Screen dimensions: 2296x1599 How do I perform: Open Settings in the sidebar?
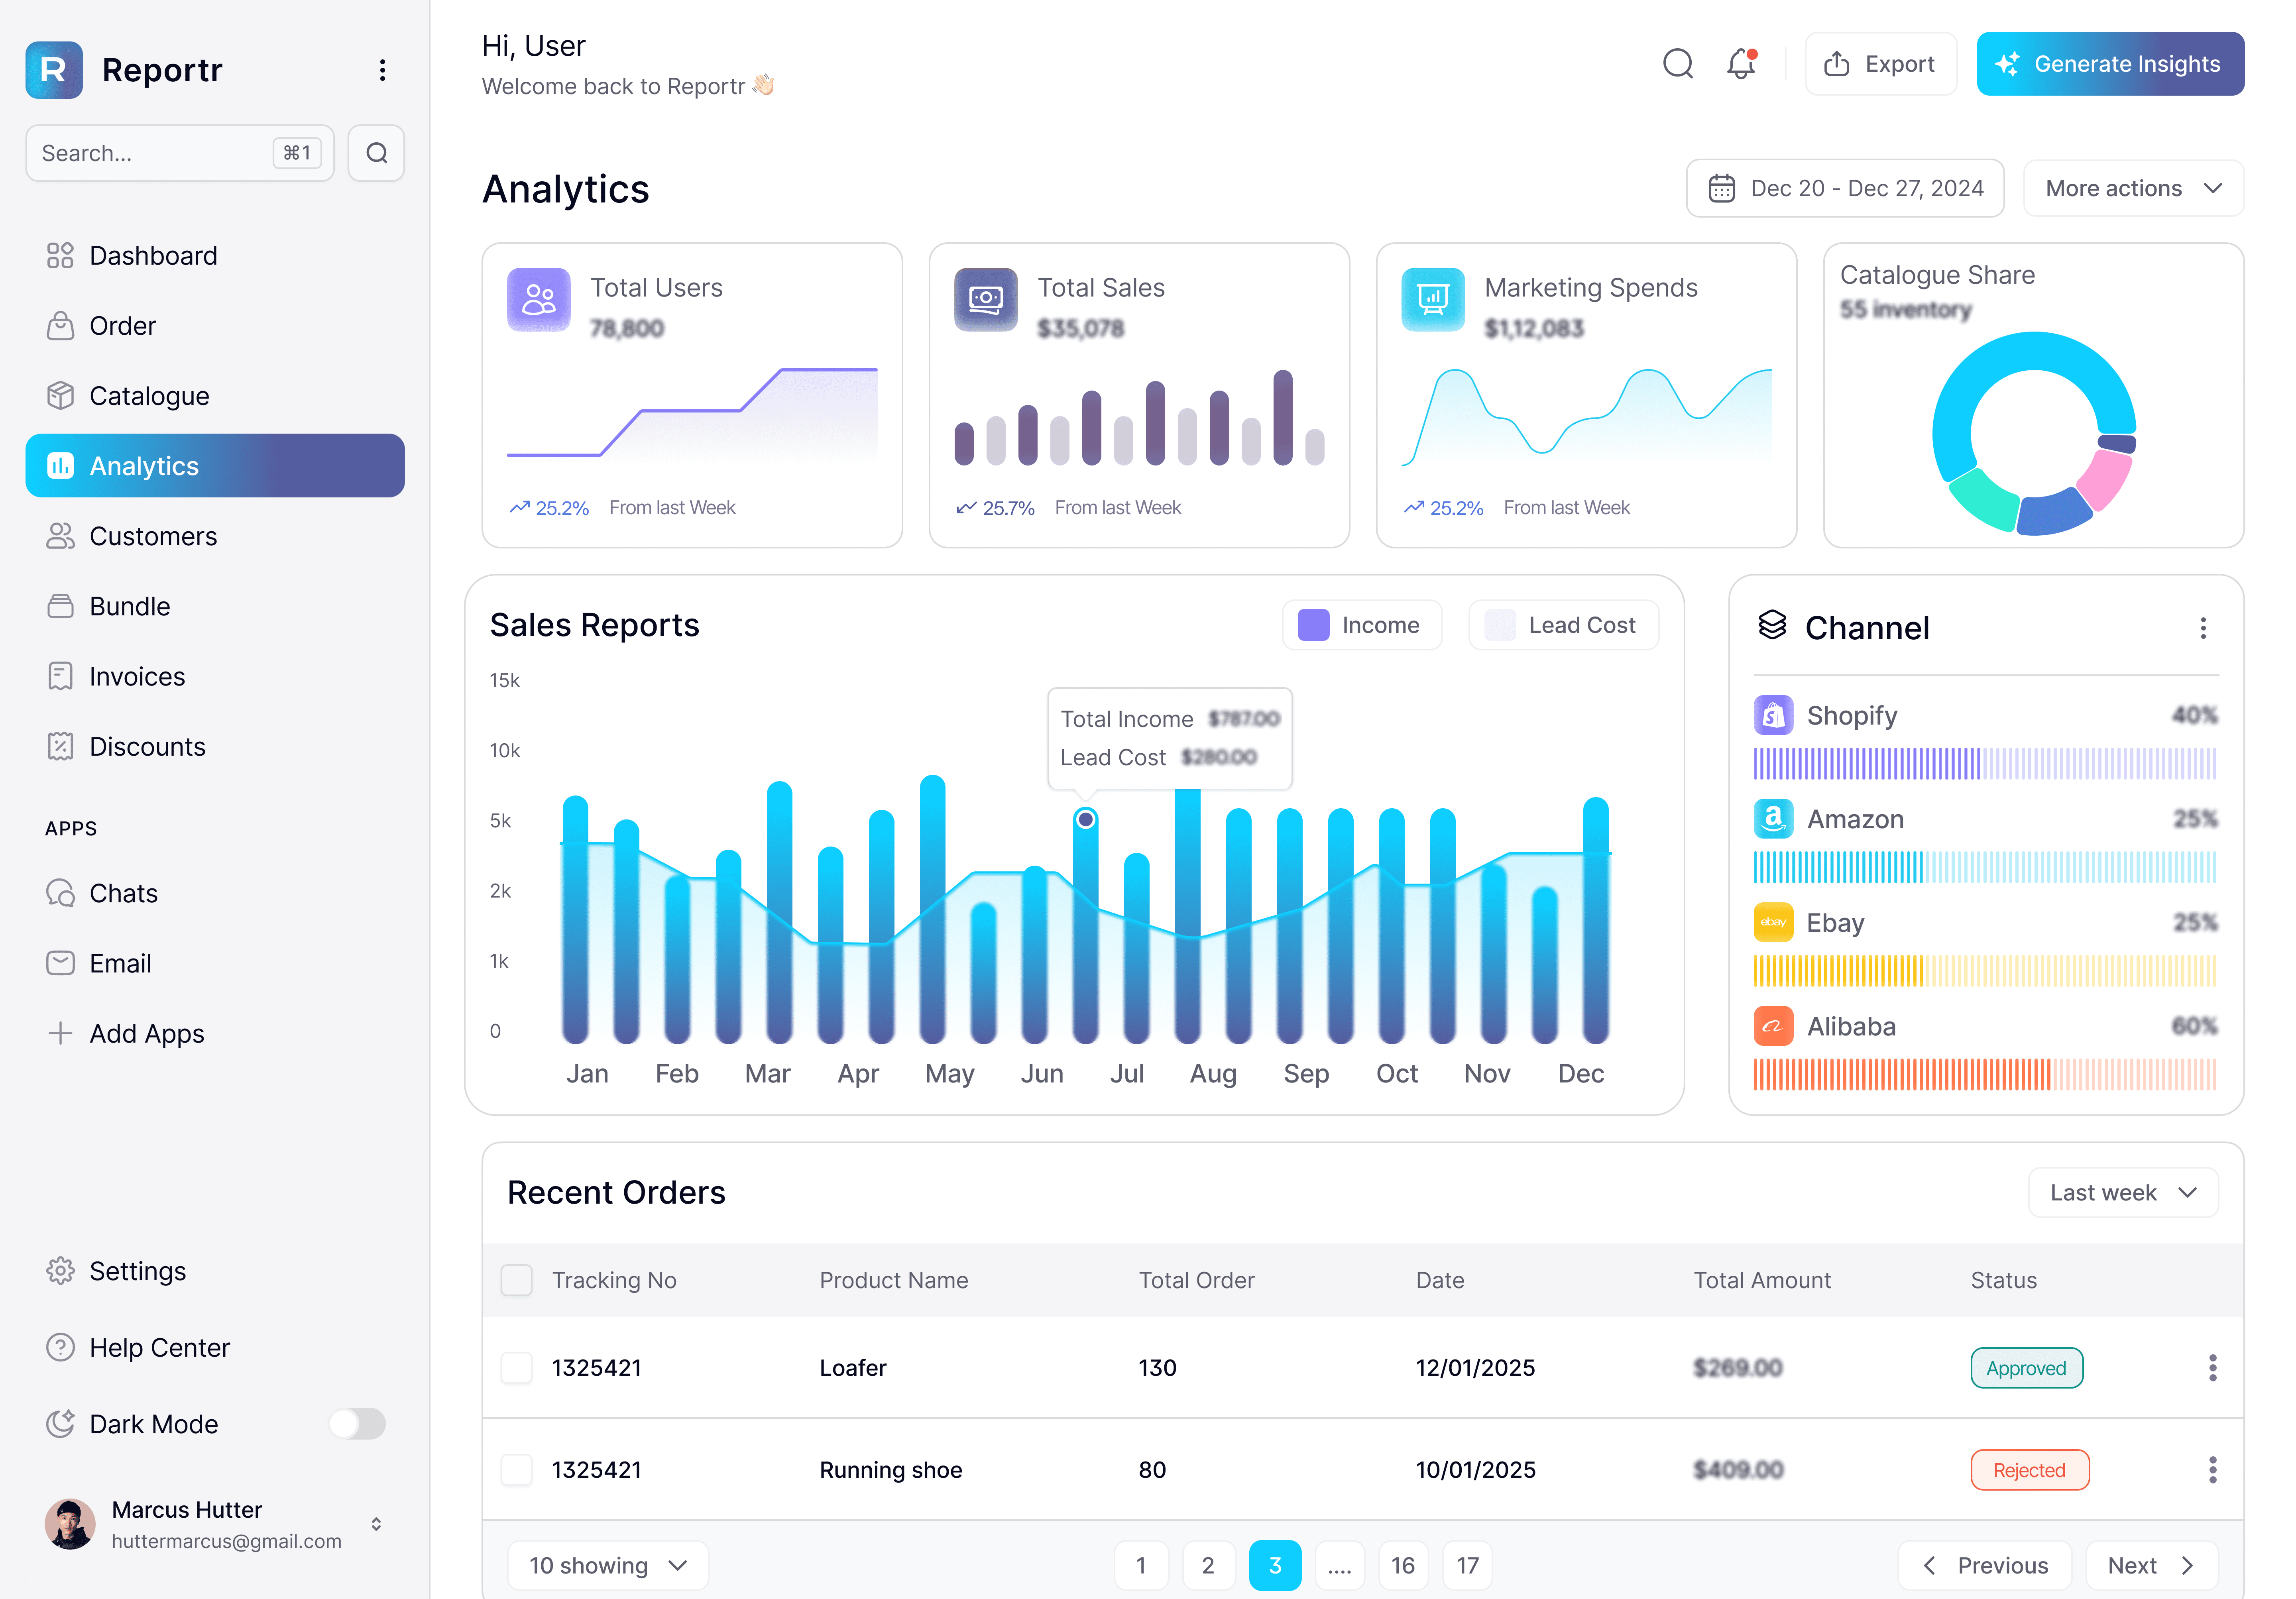point(215,1271)
